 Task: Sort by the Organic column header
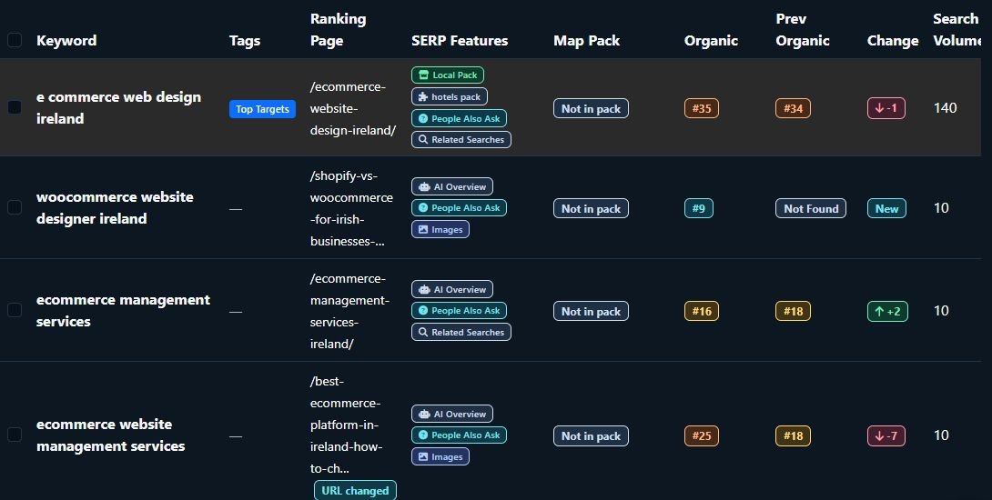tap(711, 41)
